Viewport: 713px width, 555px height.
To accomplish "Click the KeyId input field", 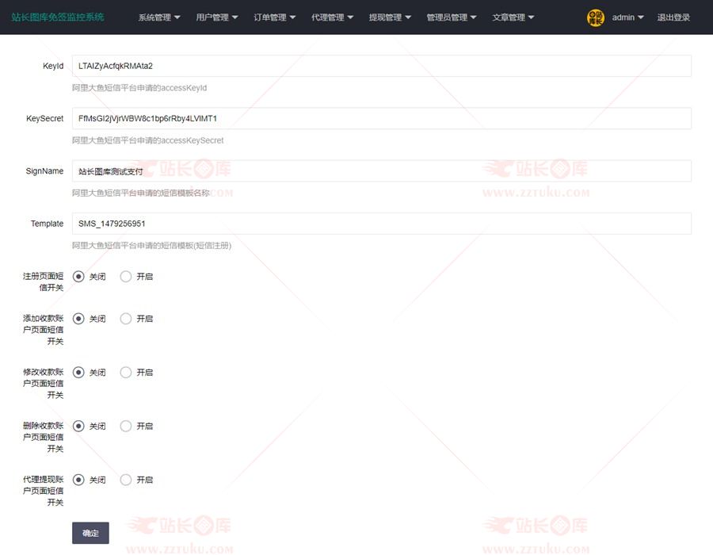I will tap(381, 66).
